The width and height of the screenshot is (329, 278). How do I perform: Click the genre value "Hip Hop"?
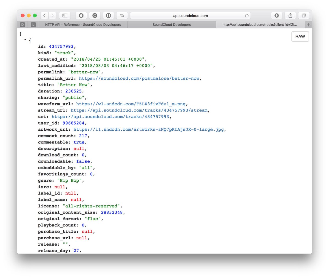pos(69,181)
